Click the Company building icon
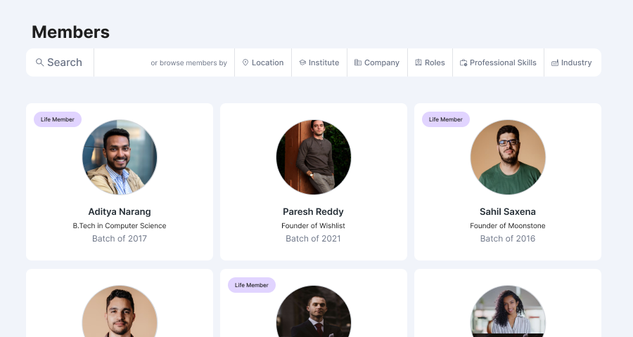The image size is (633, 337). coord(358,62)
